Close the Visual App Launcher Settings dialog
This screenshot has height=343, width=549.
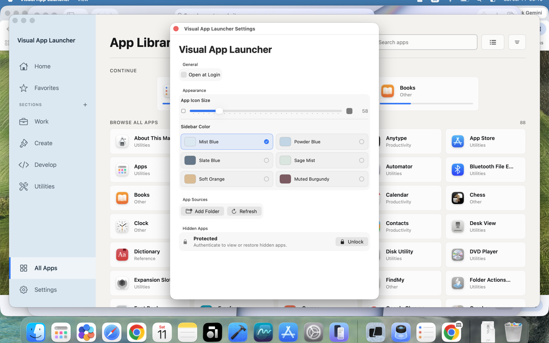click(x=176, y=29)
